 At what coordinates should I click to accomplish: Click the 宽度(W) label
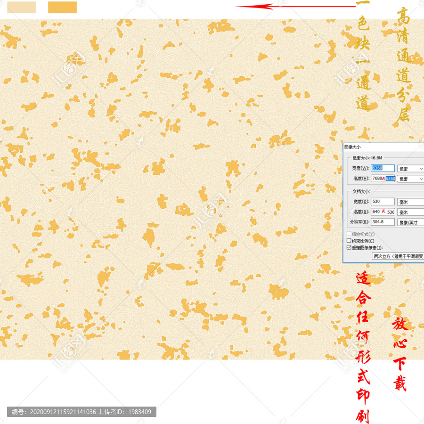[x=361, y=168]
